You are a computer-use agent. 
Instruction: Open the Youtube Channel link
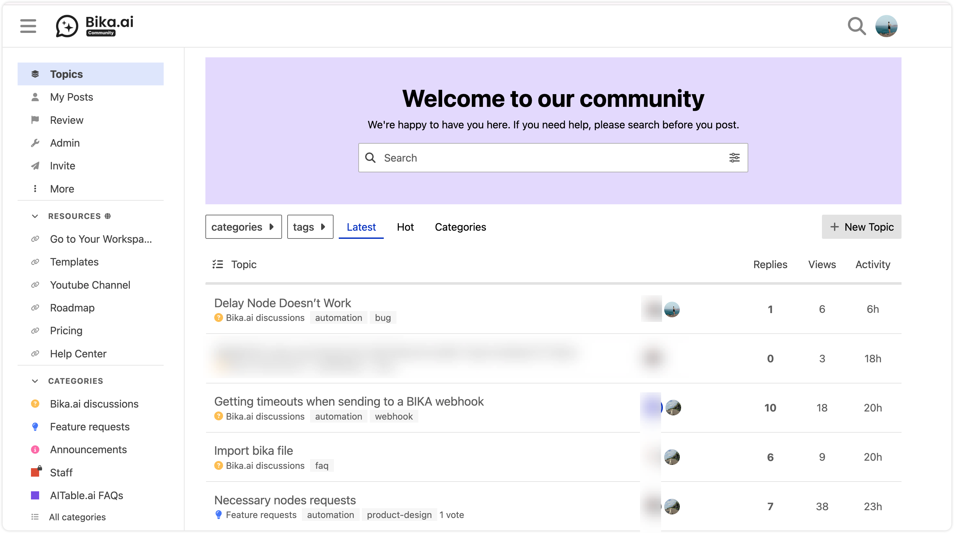[91, 285]
